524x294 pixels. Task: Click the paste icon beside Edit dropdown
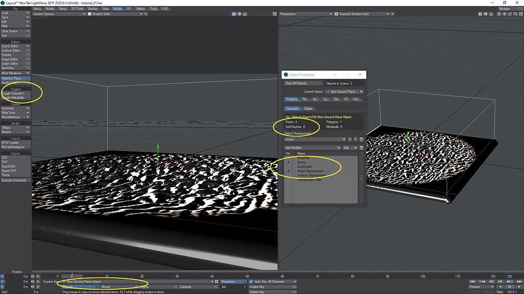point(362,148)
